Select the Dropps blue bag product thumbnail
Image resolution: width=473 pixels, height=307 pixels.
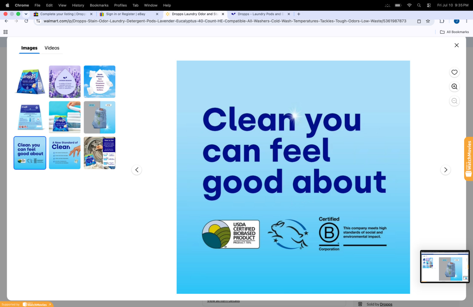[x=30, y=82]
